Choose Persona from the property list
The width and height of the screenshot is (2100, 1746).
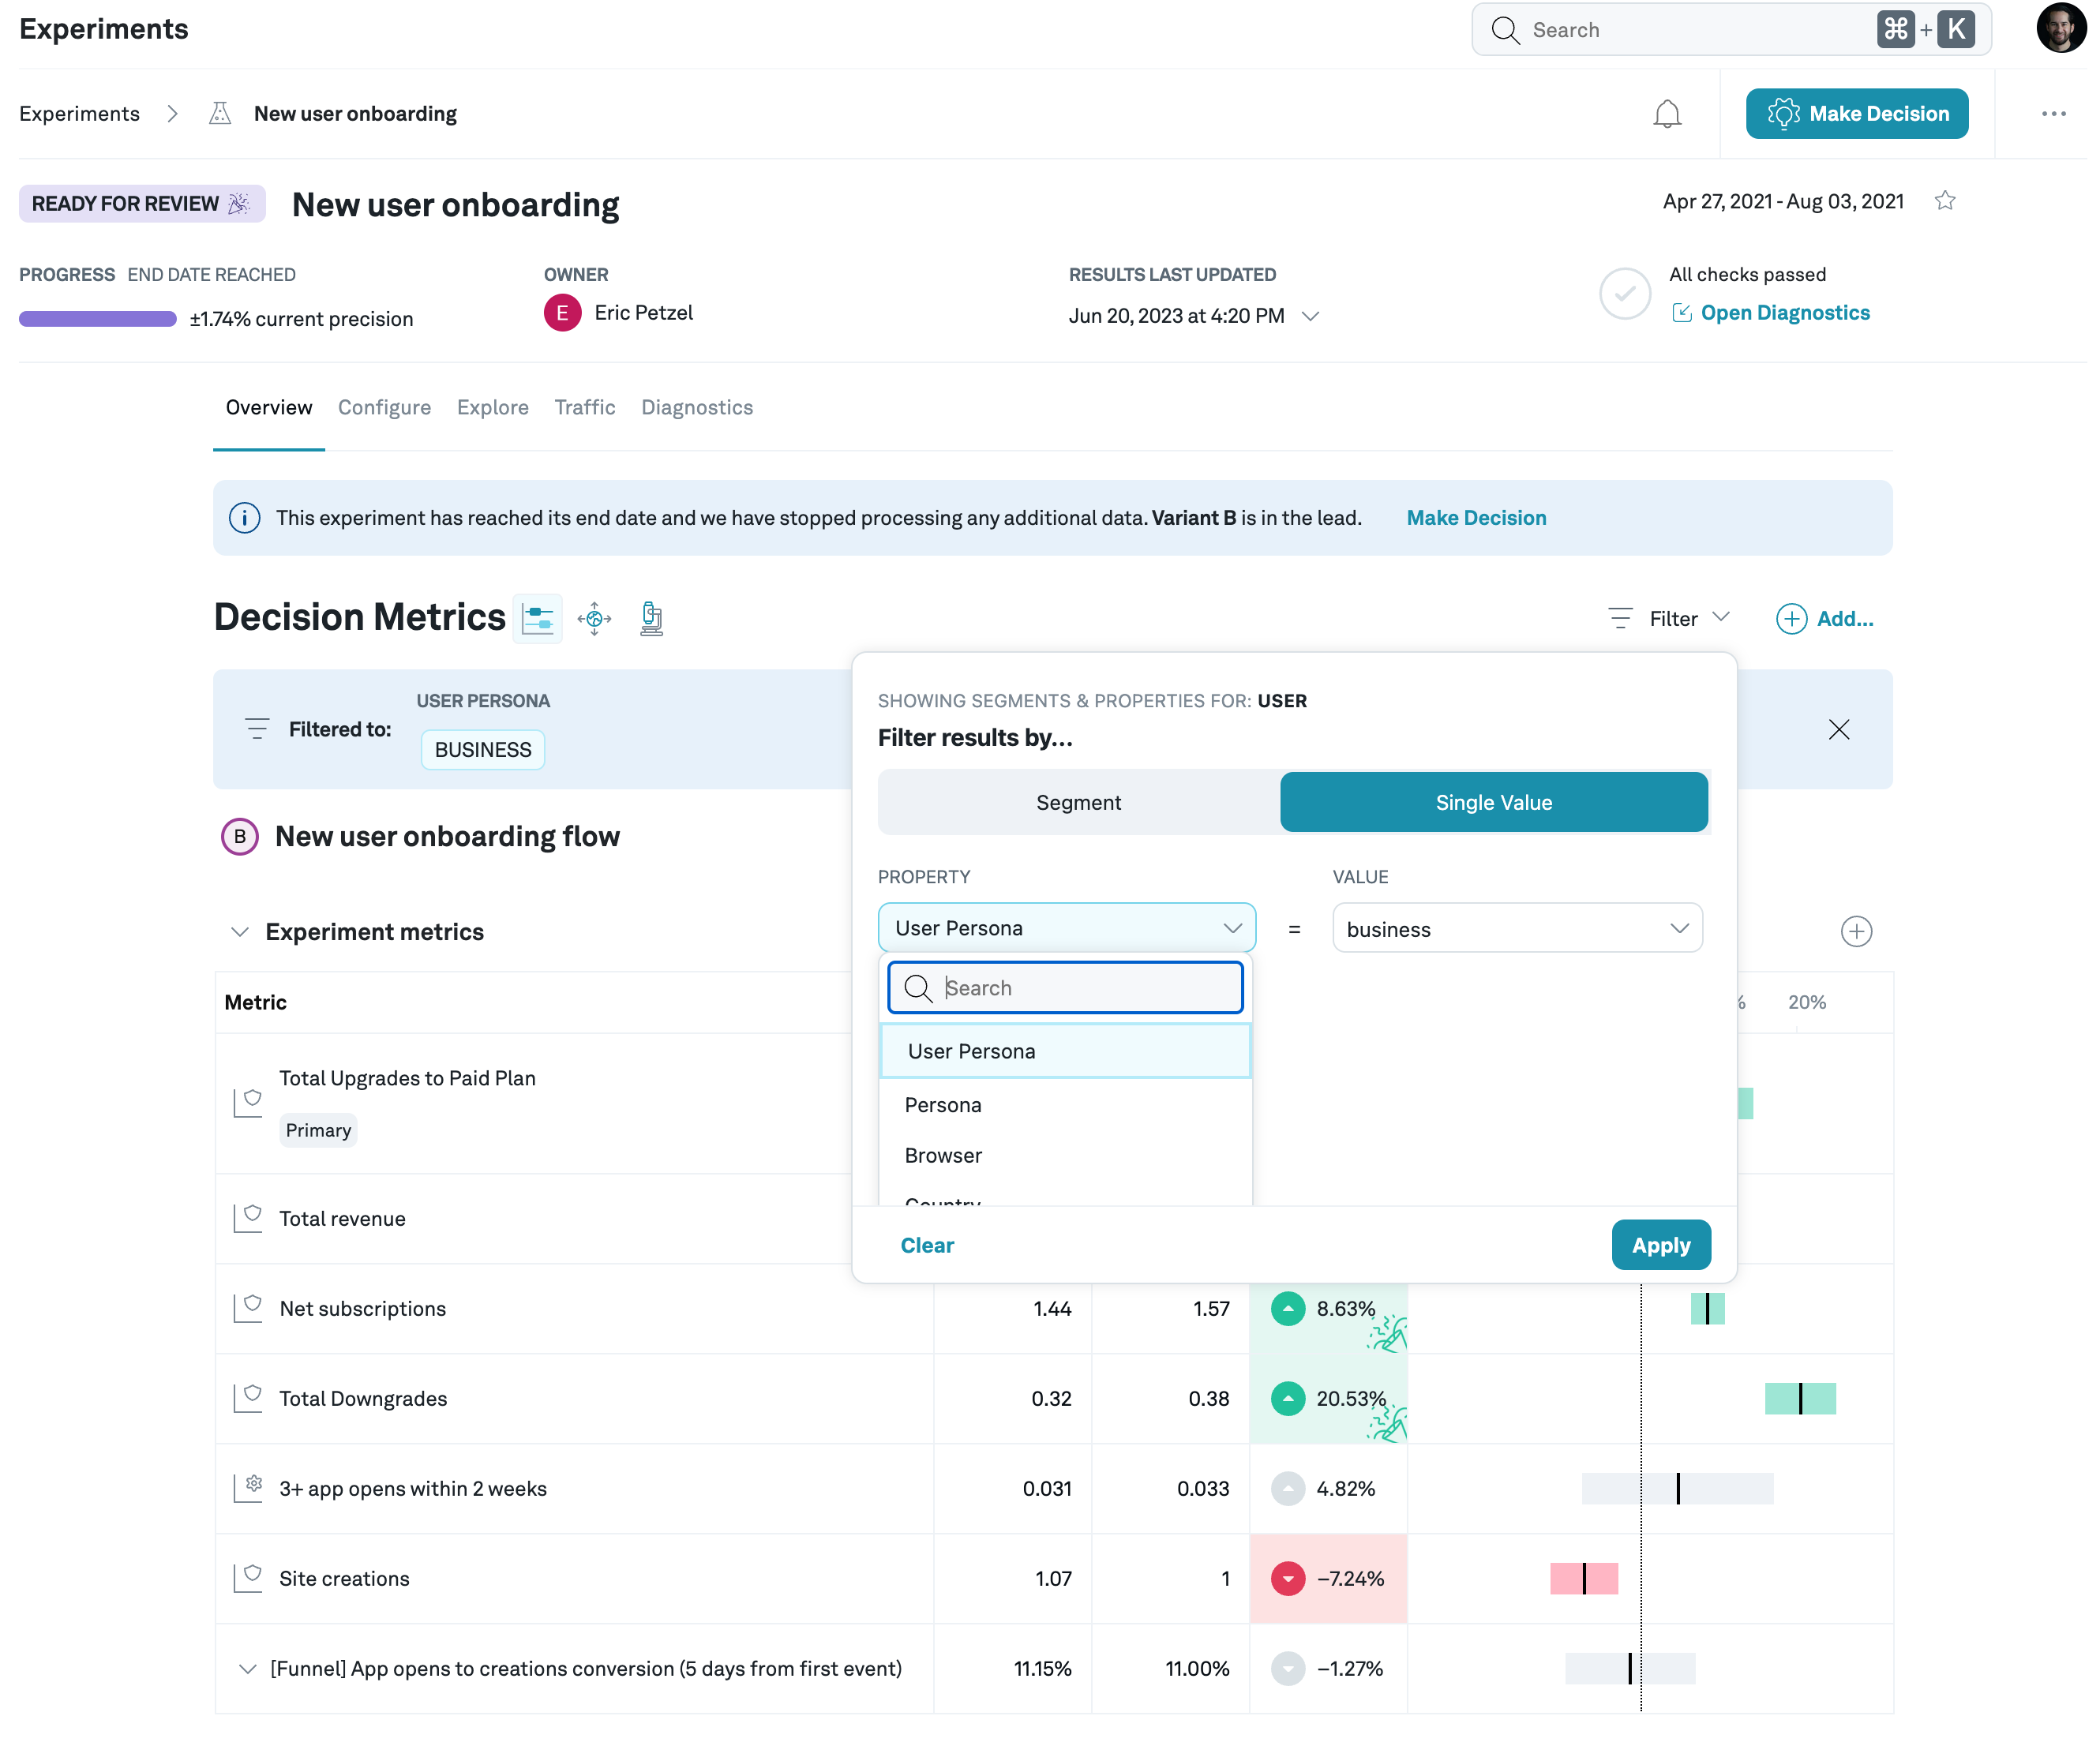pos(943,1105)
